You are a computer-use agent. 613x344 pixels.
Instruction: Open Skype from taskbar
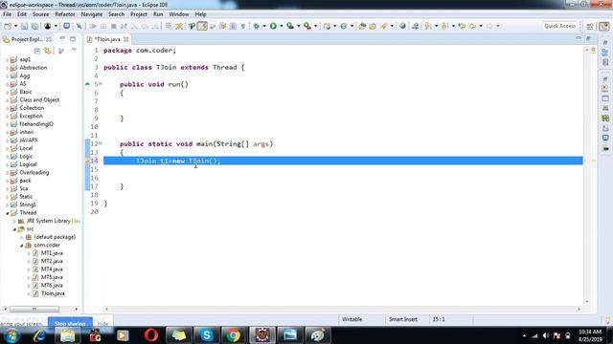[206, 335]
